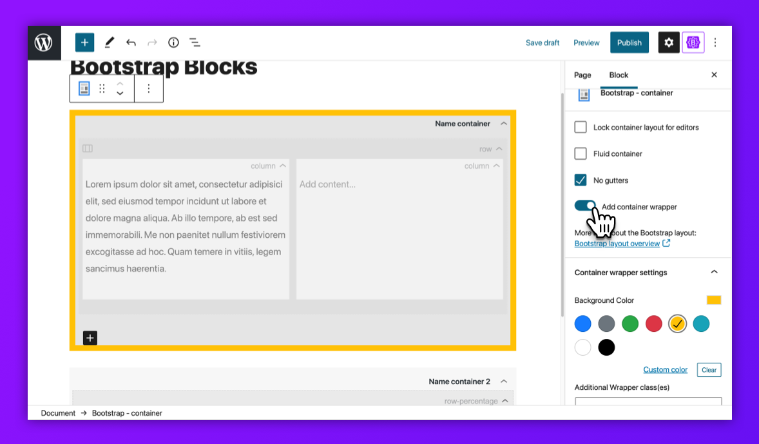
Task: Uncheck the No gutters checkbox
Action: click(581, 180)
